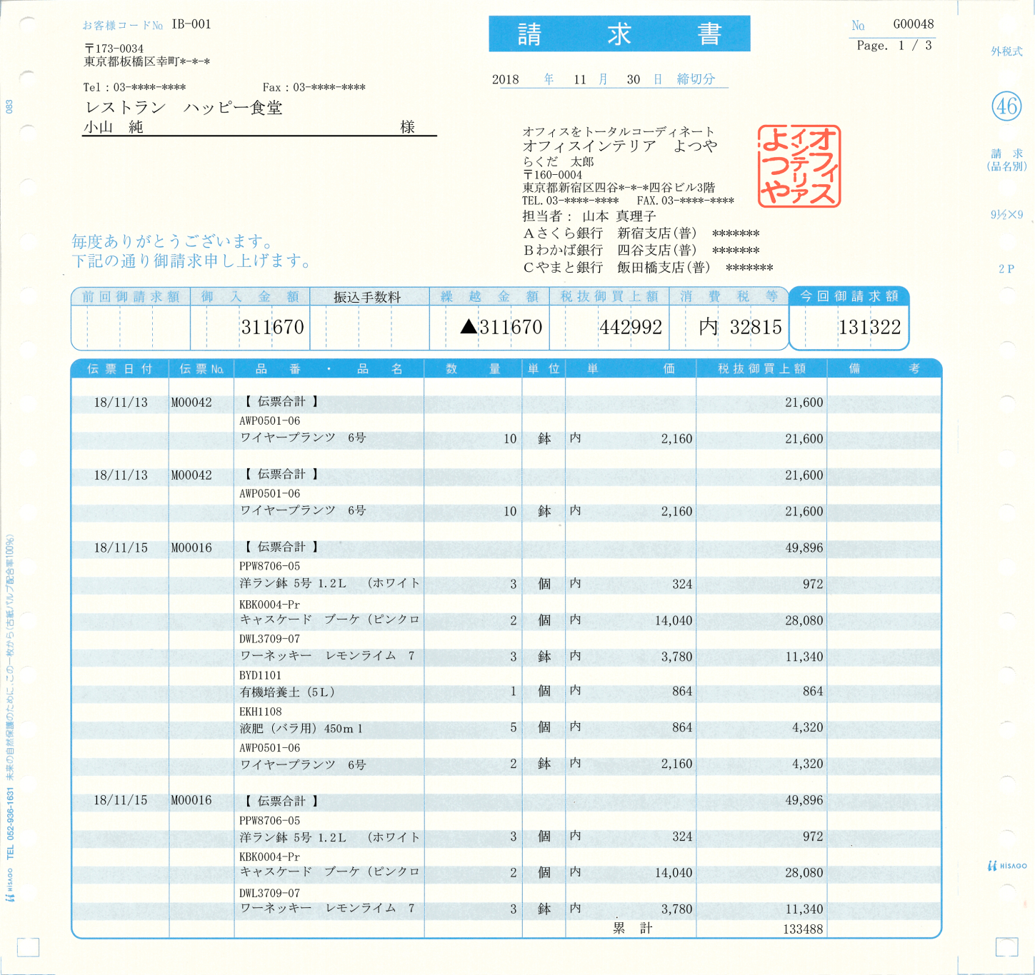Click the 数量 column header
Image resolution: width=1035 pixels, height=975 pixels.
474,369
